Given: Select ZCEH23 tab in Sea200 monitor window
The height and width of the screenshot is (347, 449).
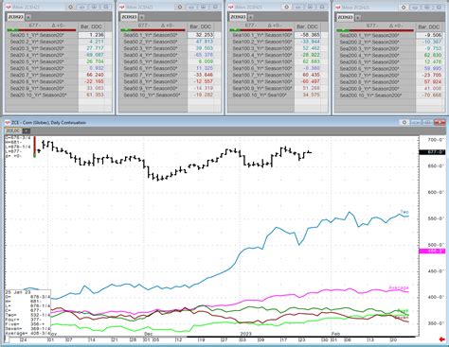Looking at the screenshot, I should [x=345, y=17].
